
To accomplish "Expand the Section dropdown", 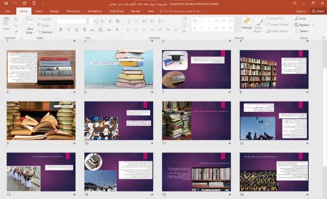I will tap(46, 32).
